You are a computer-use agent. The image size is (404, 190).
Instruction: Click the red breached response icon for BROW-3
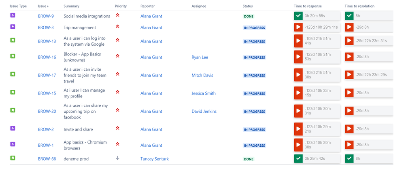pyautogui.click(x=298, y=27)
